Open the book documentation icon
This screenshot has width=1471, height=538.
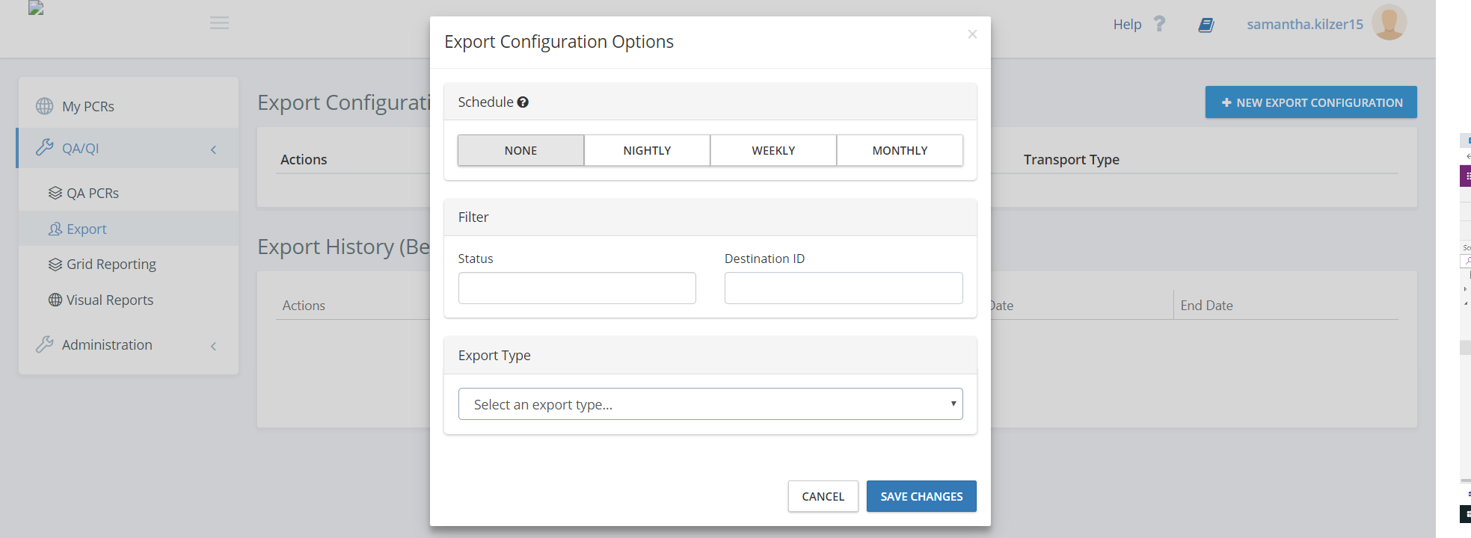1206,25
